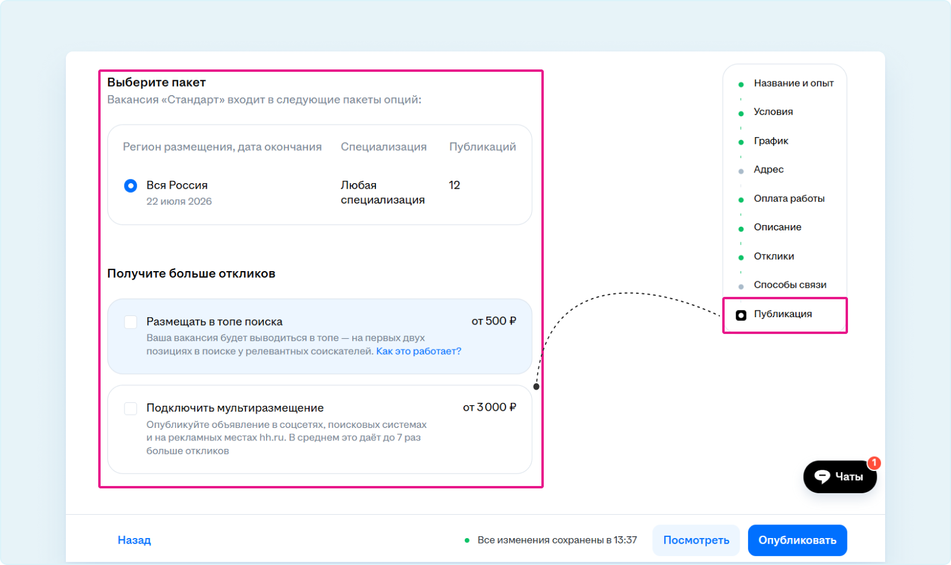The width and height of the screenshot is (951, 565).
Task: Go to the Название и опыт step
Action: click(x=793, y=83)
